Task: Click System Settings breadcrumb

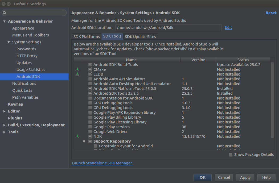Action: pos(136,13)
